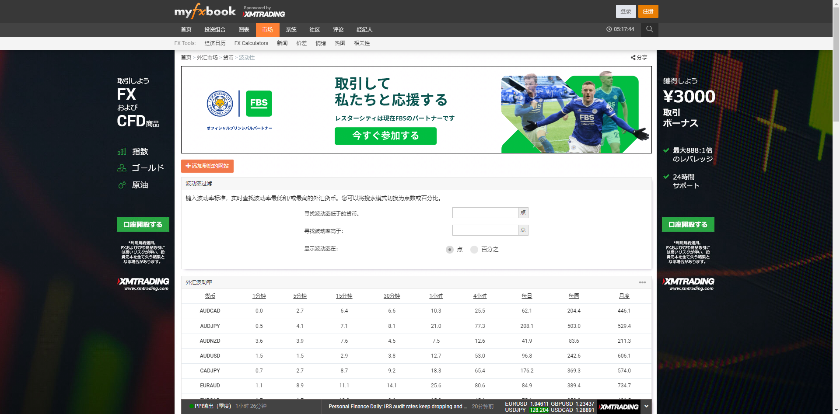The width and height of the screenshot is (840, 414).
Task: Select the 百分之 radio button
Action: click(x=474, y=250)
